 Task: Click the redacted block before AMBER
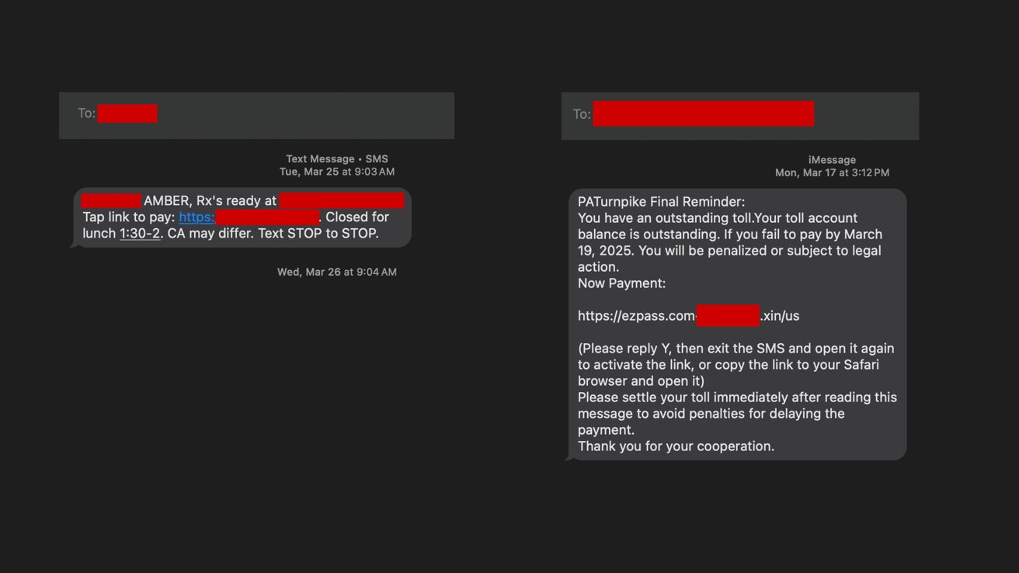(111, 200)
